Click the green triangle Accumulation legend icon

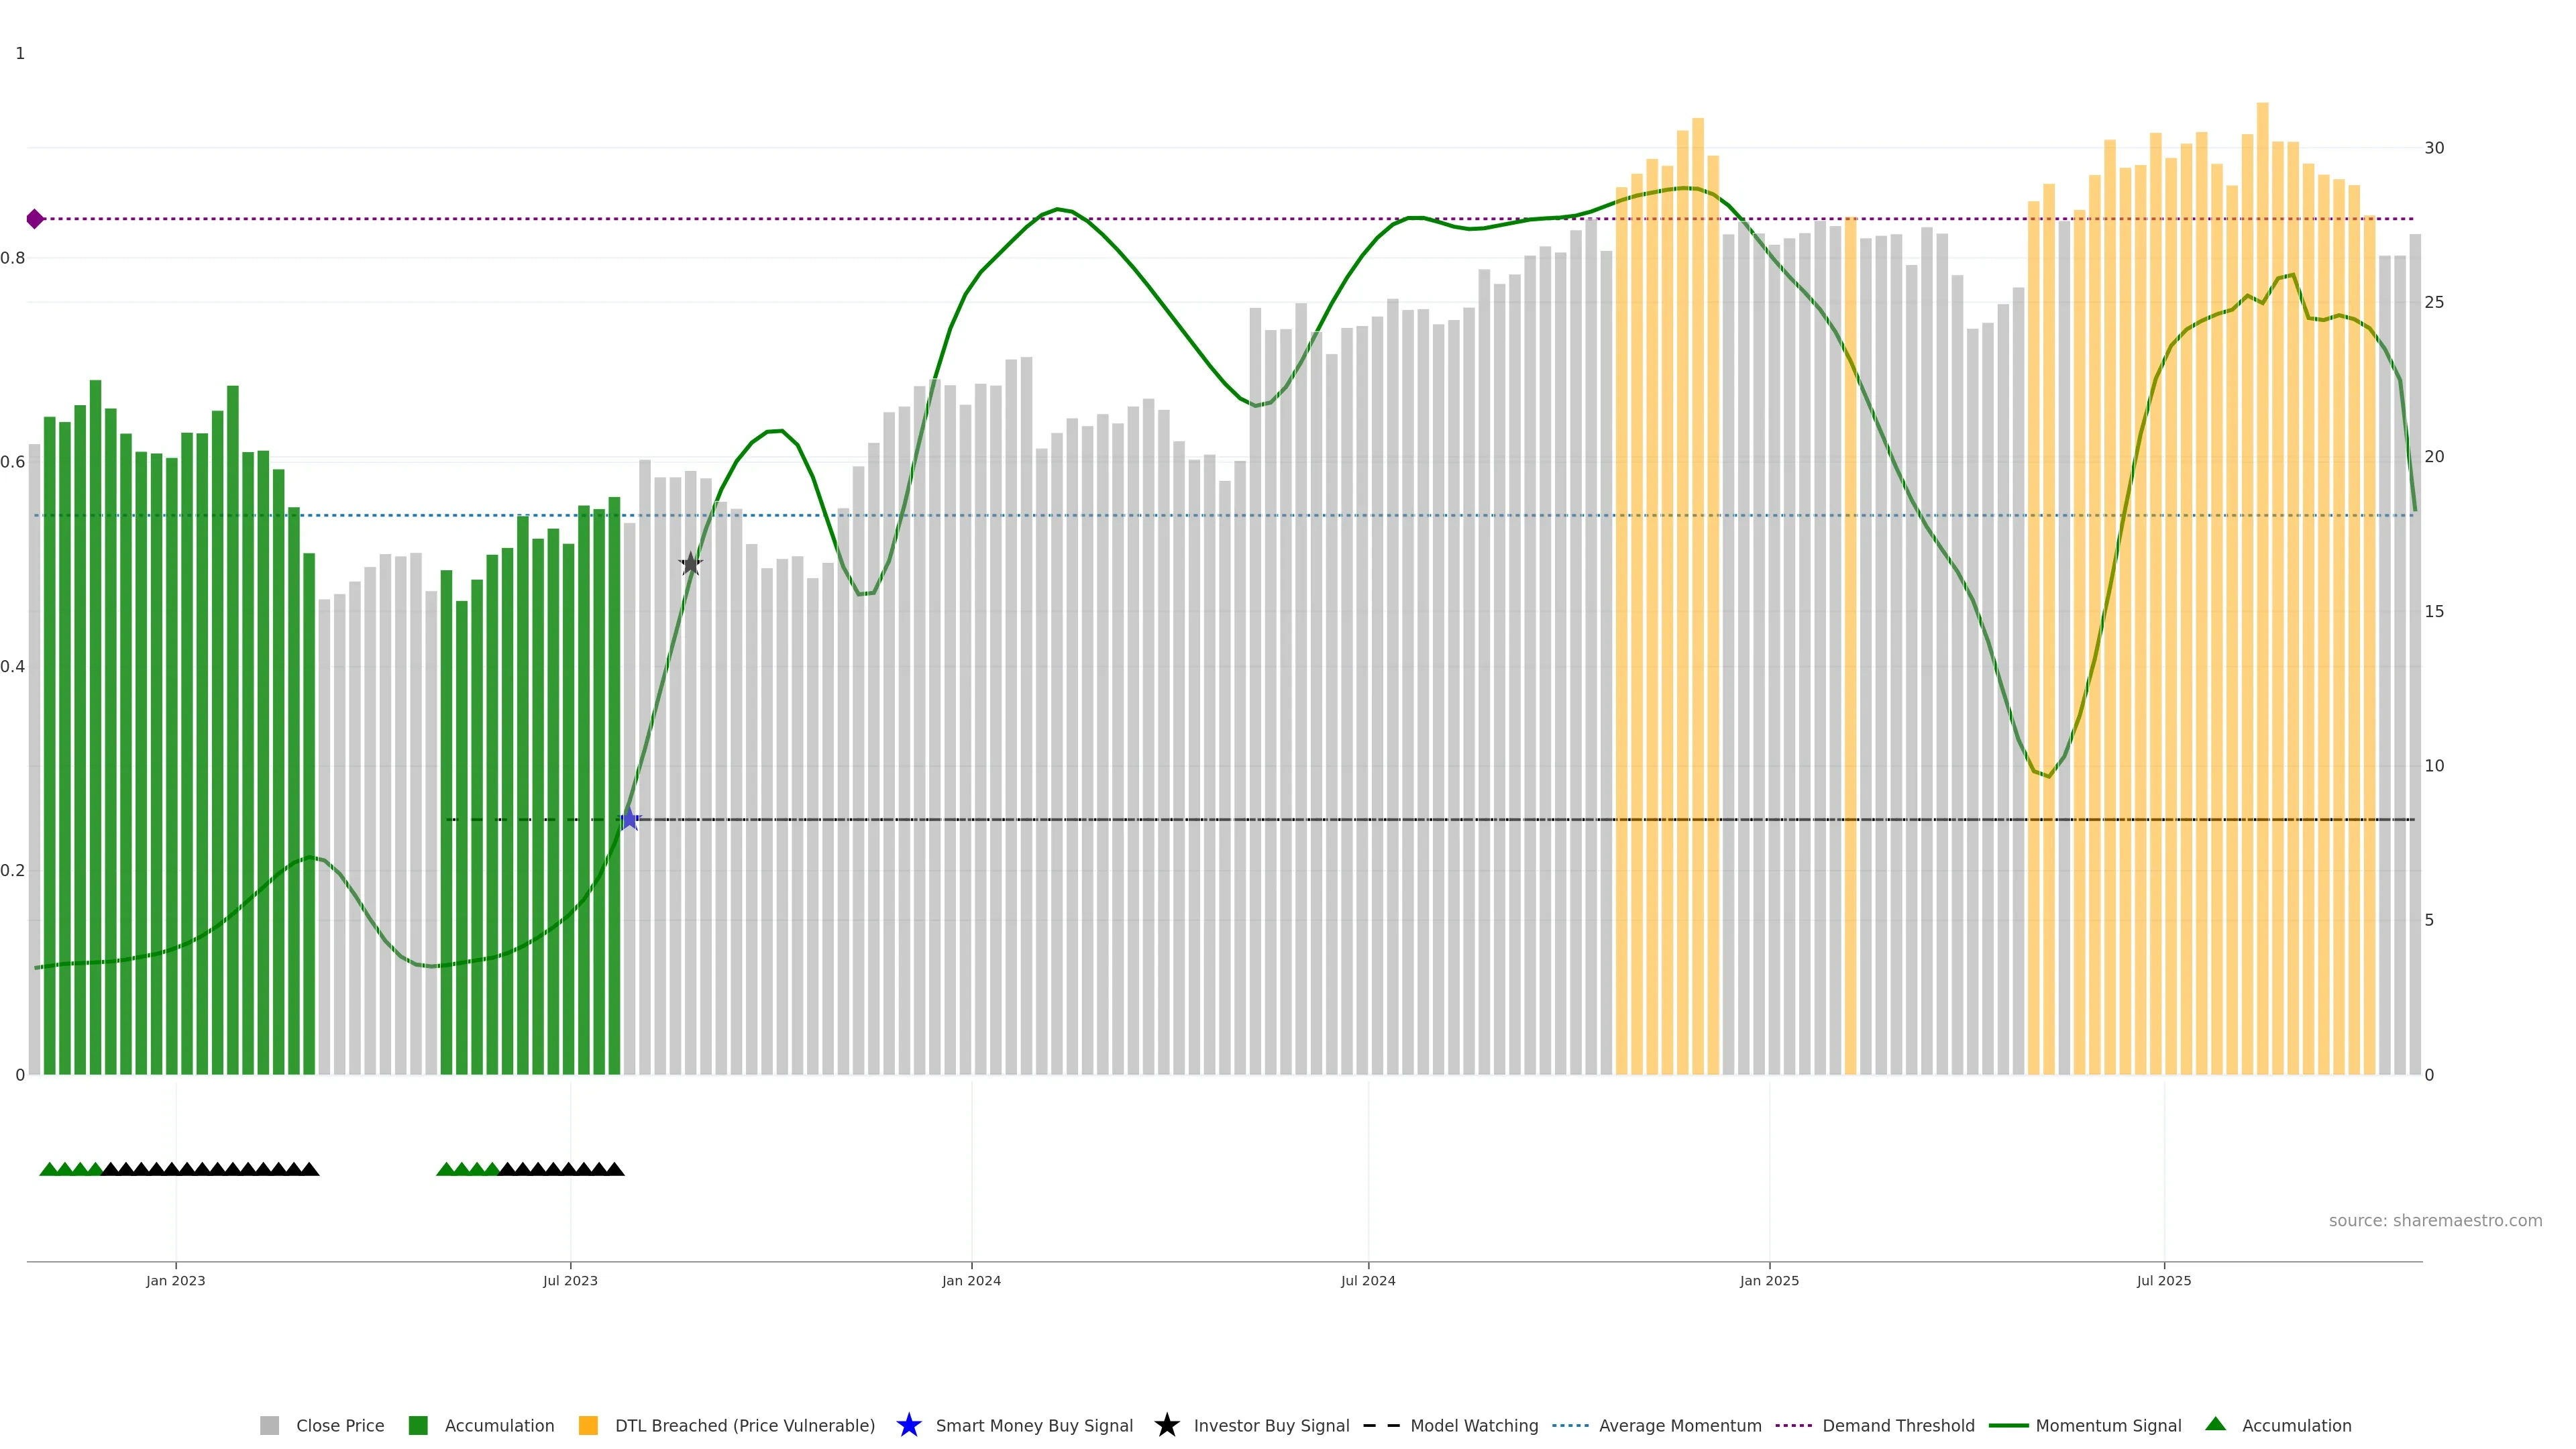(2215, 1424)
